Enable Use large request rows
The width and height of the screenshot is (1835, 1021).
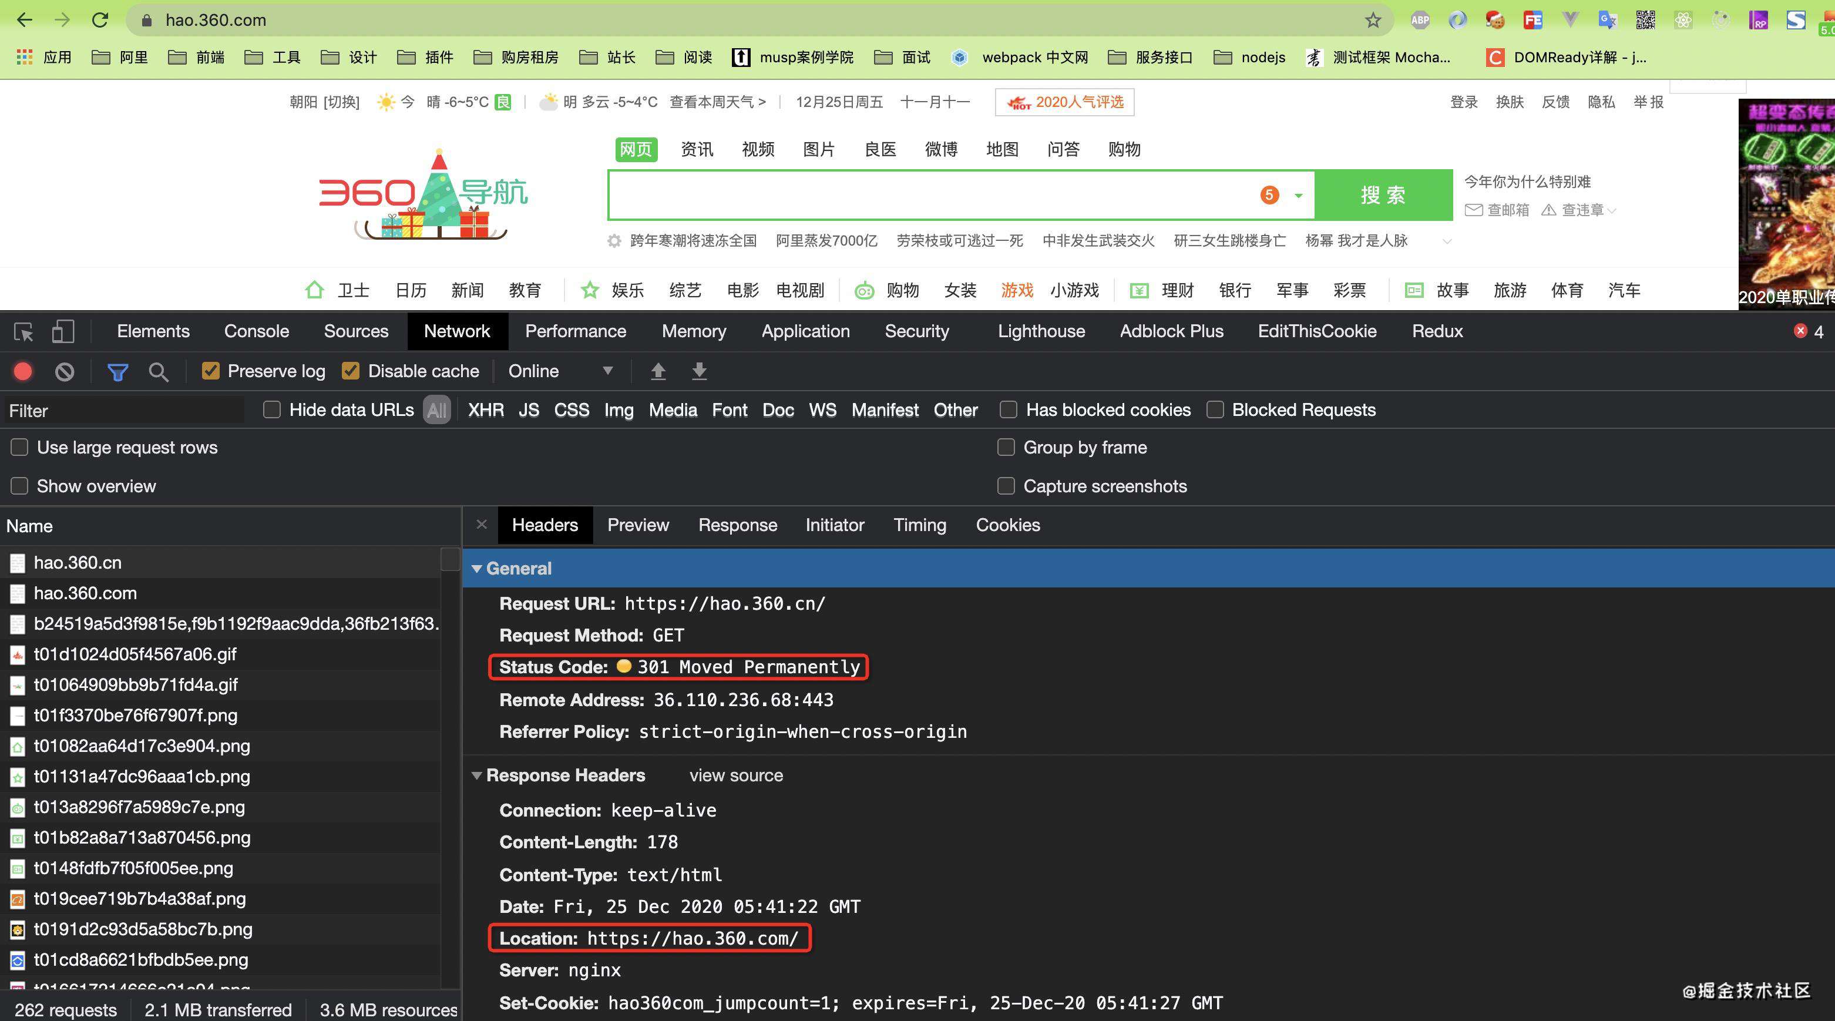[x=19, y=448]
